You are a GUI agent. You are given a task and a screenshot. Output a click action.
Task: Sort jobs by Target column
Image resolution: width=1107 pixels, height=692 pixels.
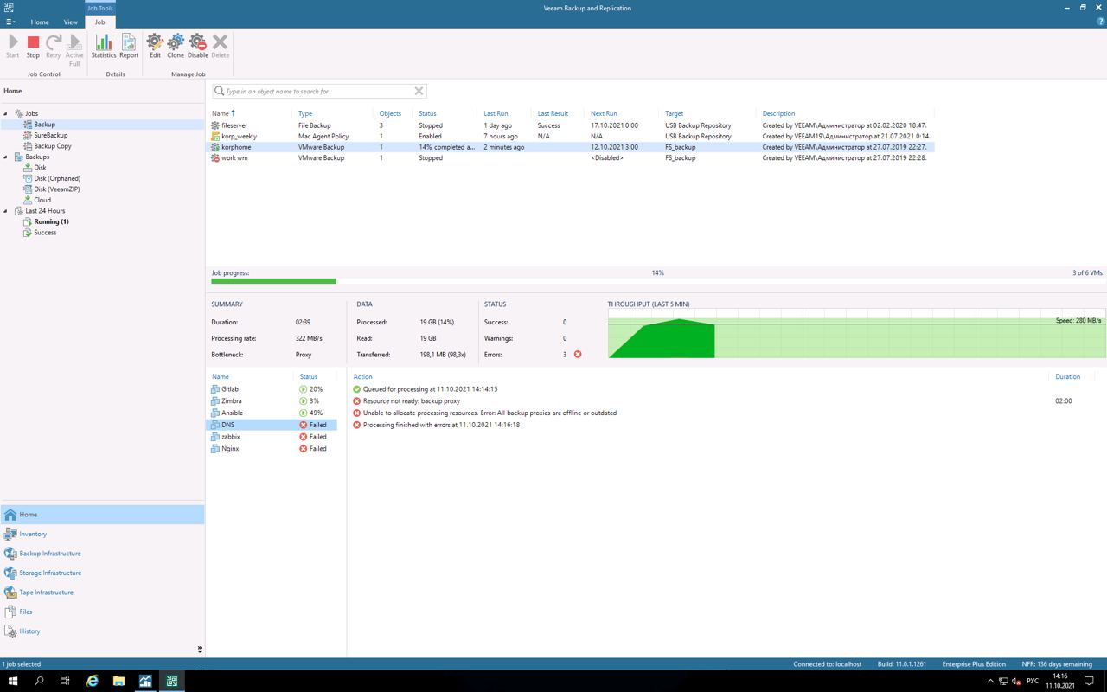tap(674, 113)
